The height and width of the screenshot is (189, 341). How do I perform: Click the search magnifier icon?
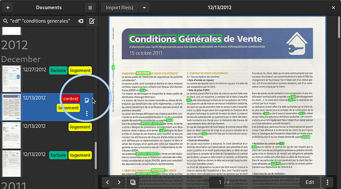coord(5,21)
